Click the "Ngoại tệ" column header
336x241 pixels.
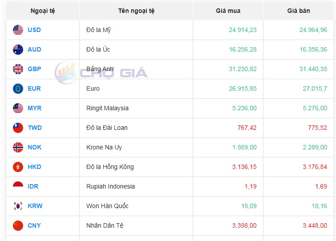(x=43, y=11)
